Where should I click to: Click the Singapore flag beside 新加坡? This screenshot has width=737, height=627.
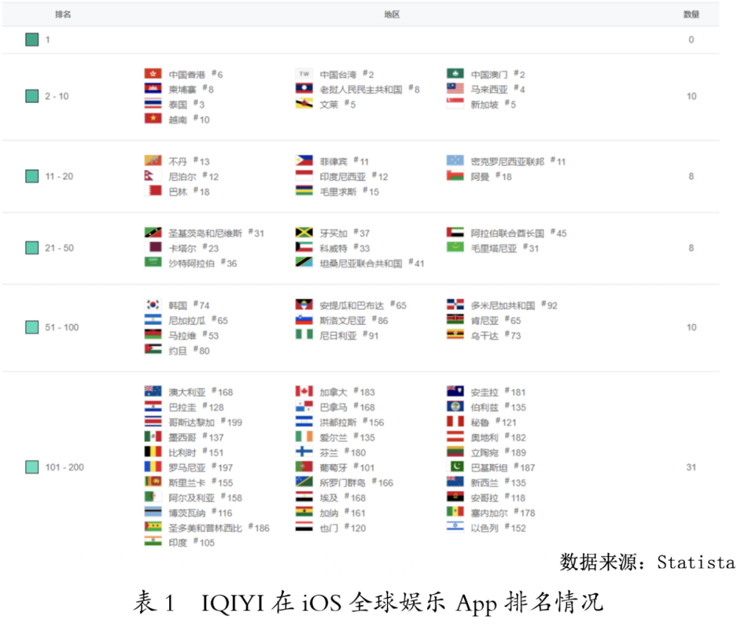pyautogui.click(x=455, y=104)
